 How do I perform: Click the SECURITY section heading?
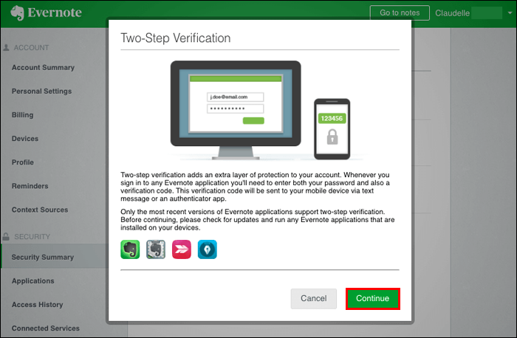32,237
